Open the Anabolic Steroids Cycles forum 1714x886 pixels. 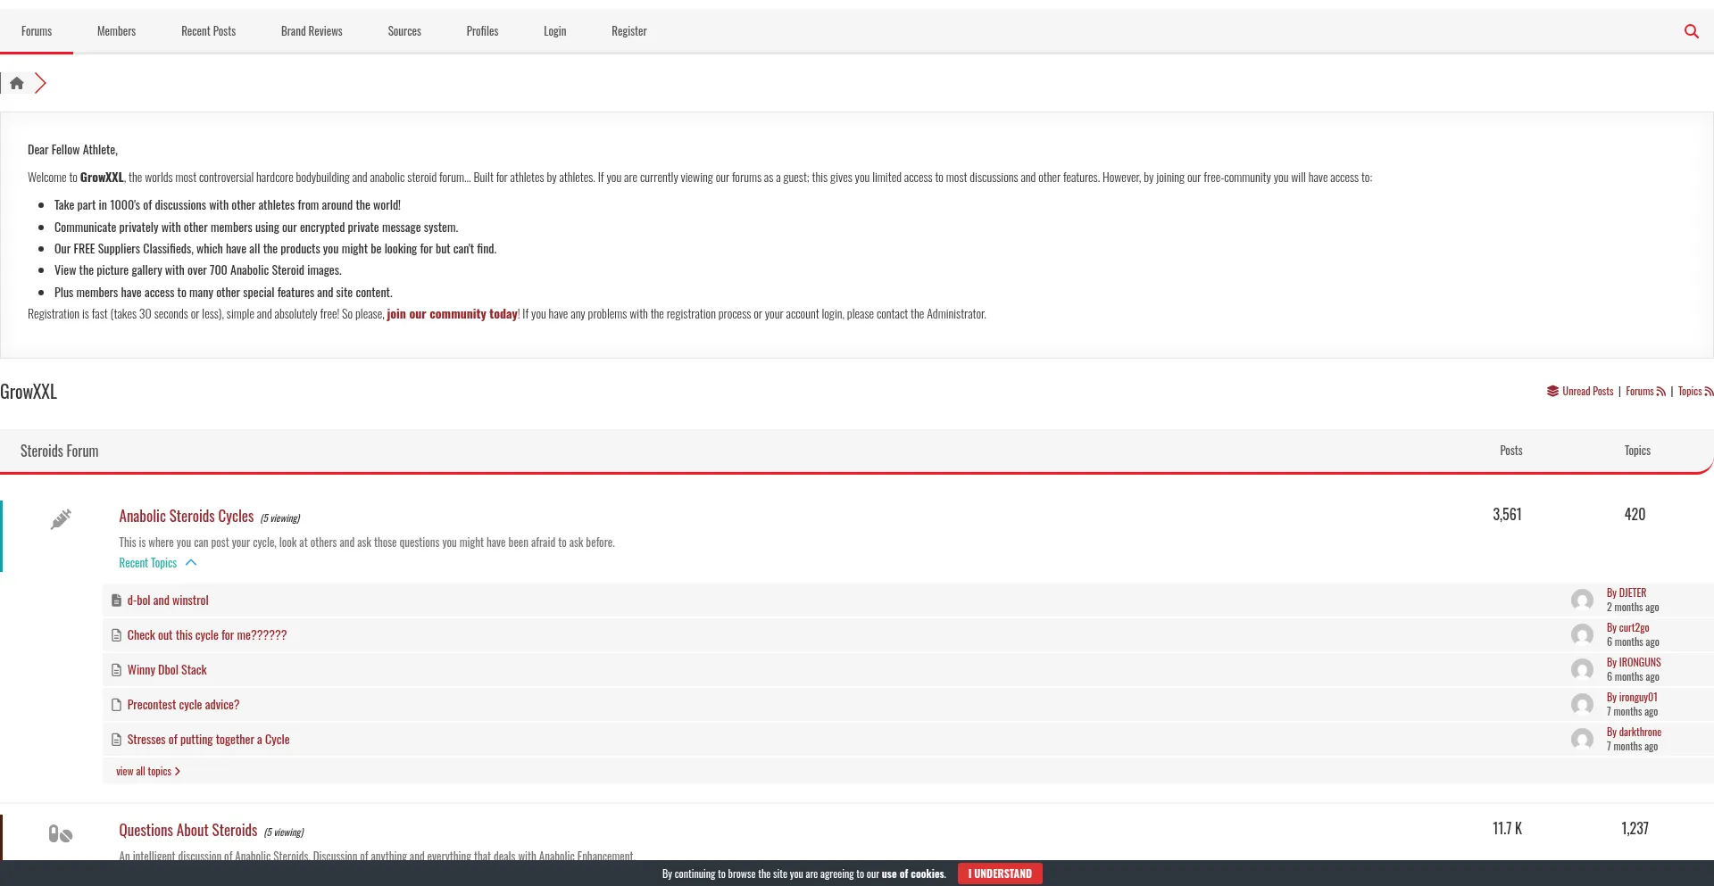pyautogui.click(x=187, y=517)
